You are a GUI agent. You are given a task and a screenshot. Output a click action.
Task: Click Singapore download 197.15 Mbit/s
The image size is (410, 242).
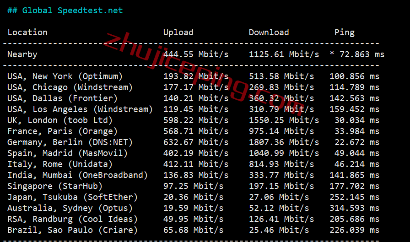(281, 186)
